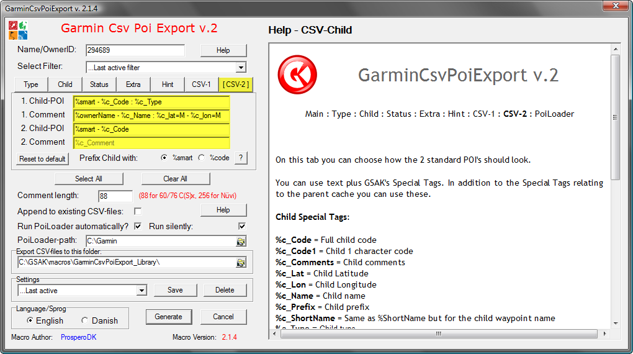Click the 2. Comment %c_Comment field

click(x=151, y=143)
